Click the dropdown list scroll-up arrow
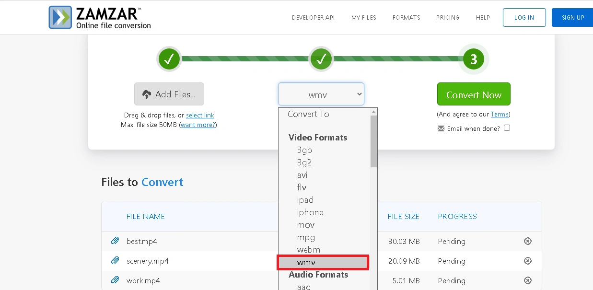593x290 pixels. coord(374,112)
